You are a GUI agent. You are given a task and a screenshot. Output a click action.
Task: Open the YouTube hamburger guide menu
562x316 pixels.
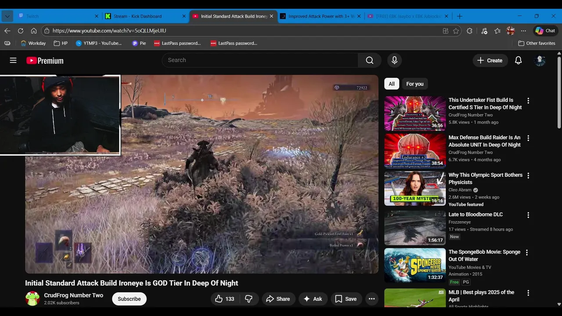pyautogui.click(x=13, y=61)
